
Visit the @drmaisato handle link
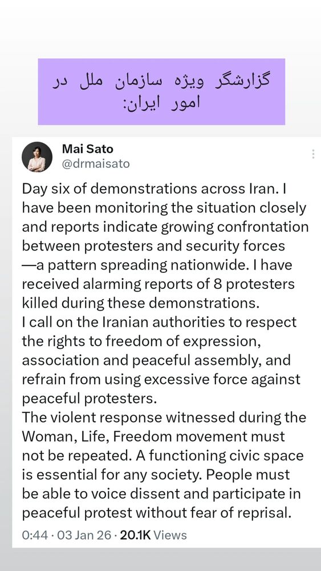(x=96, y=164)
